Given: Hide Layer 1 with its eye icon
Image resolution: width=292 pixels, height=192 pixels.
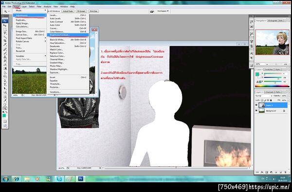Looking at the screenshot, I should click(x=256, y=105).
